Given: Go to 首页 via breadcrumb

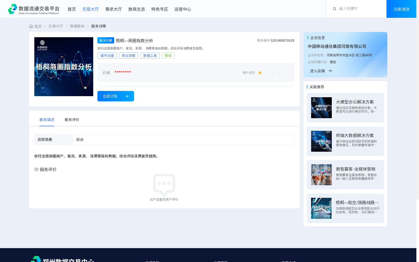Looking at the screenshot, I should 38,26.
